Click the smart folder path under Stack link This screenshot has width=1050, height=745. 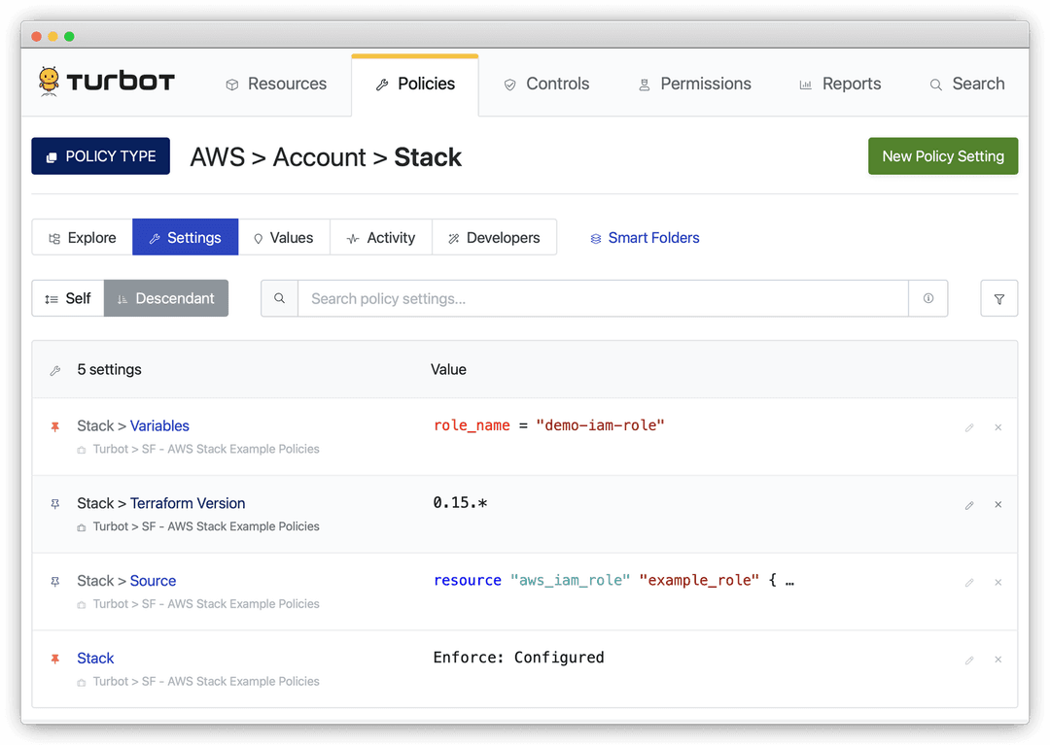pos(205,682)
